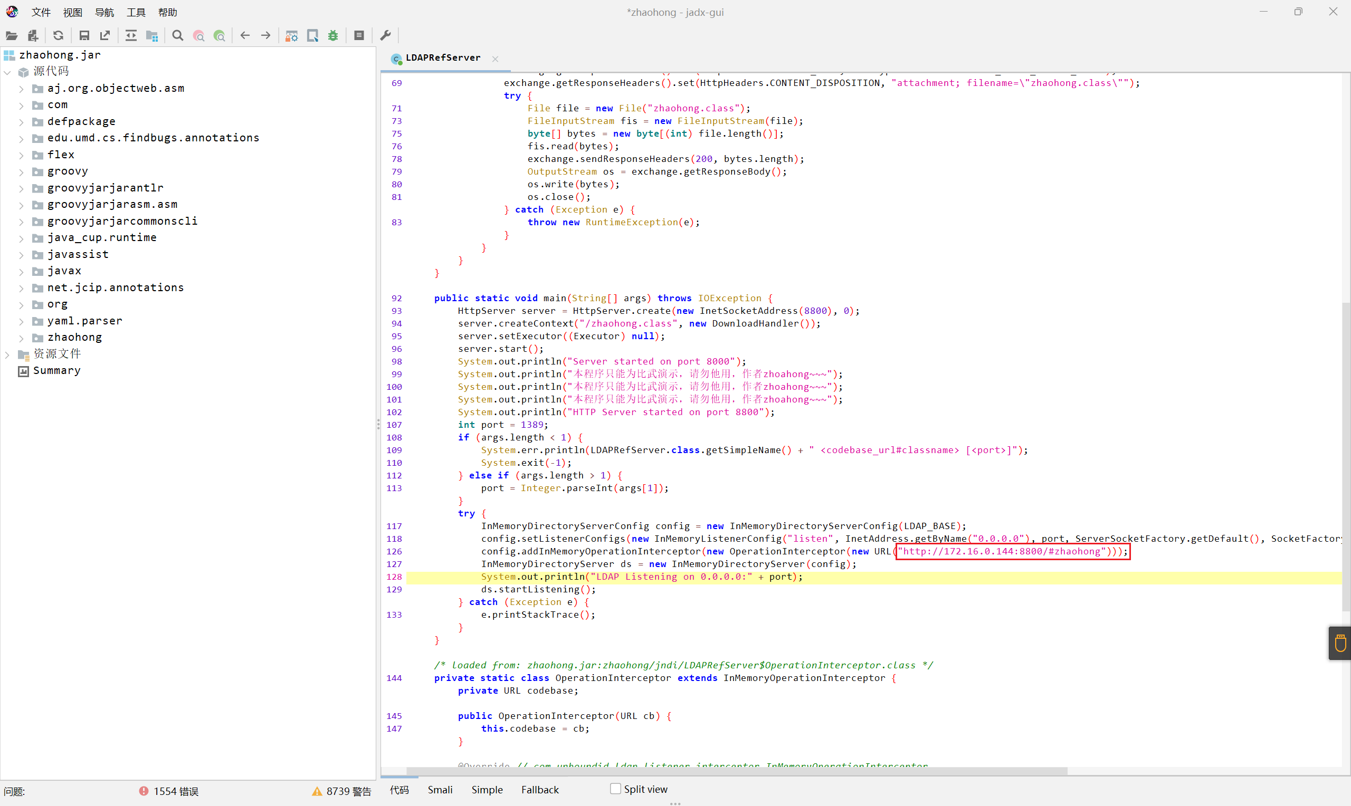Click the URL string http://172.16.0.144:8800/#zhaohong
Viewport: 1351px width, 806px height.
[x=1001, y=551]
